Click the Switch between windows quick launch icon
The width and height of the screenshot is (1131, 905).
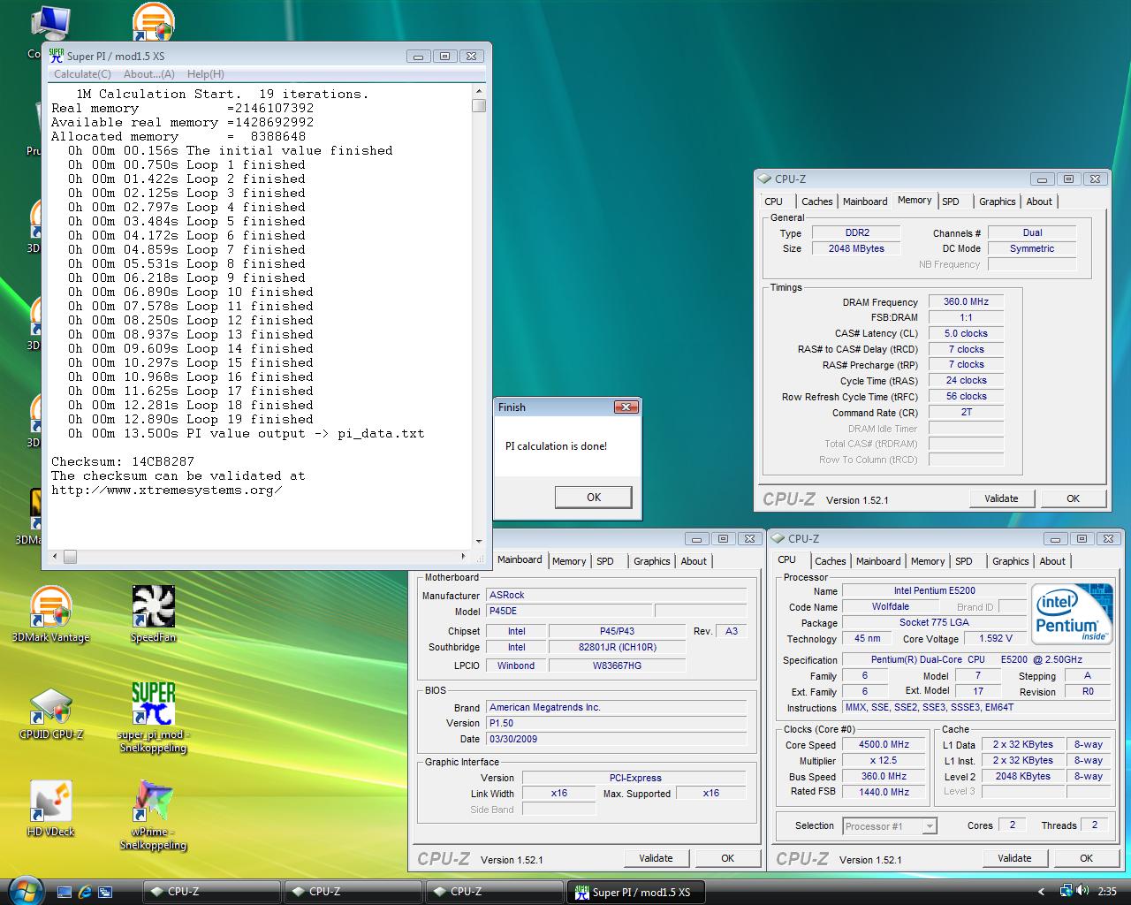click(x=105, y=892)
